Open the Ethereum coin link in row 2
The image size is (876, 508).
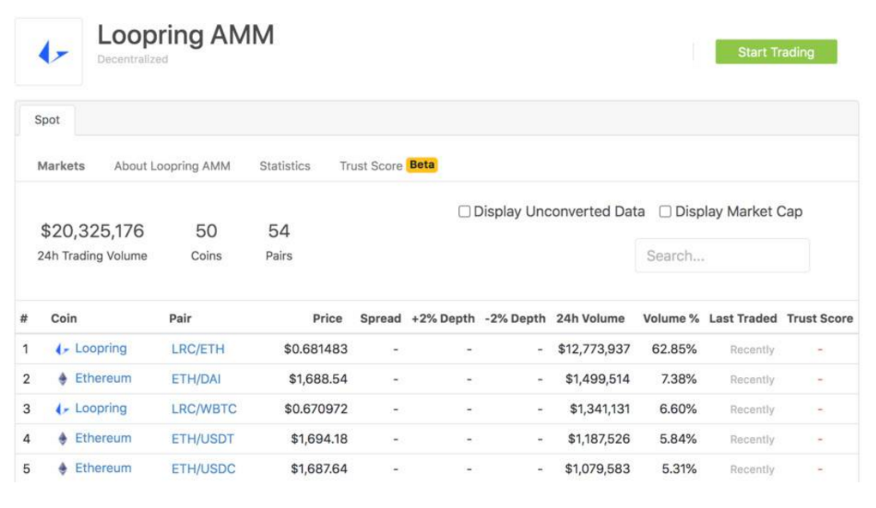(x=103, y=379)
